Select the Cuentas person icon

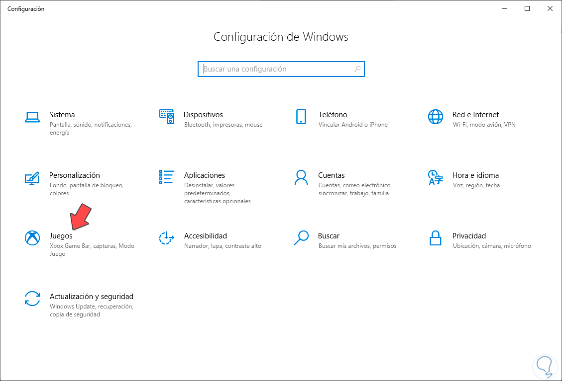coord(301,177)
